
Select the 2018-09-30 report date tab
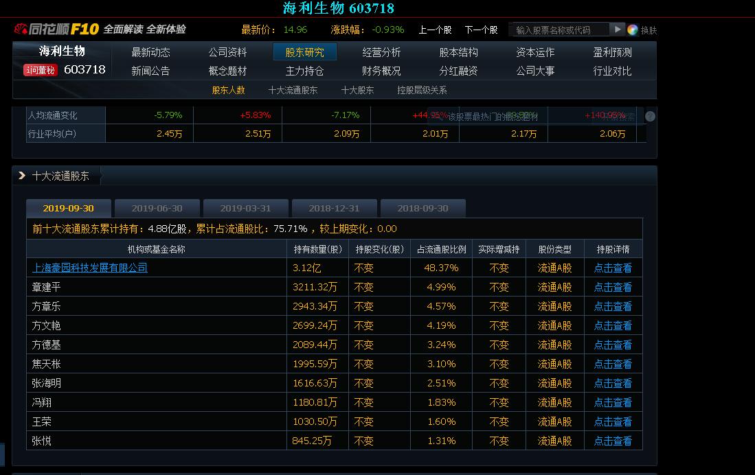pos(422,209)
